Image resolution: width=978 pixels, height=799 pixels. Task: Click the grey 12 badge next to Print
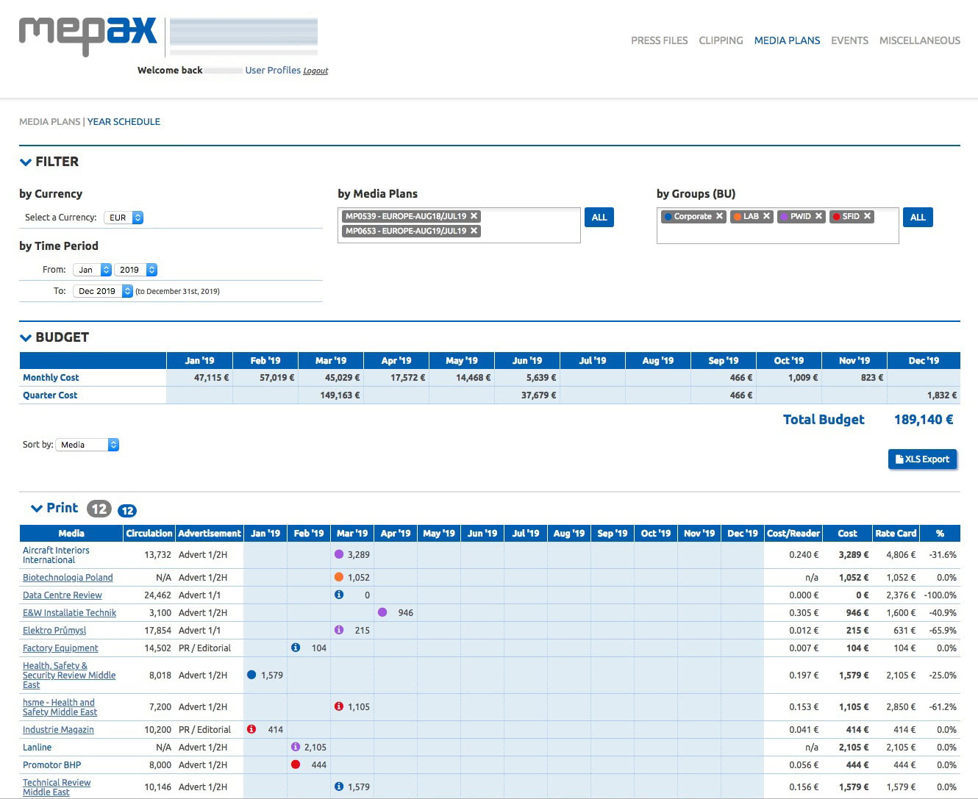[x=99, y=509]
